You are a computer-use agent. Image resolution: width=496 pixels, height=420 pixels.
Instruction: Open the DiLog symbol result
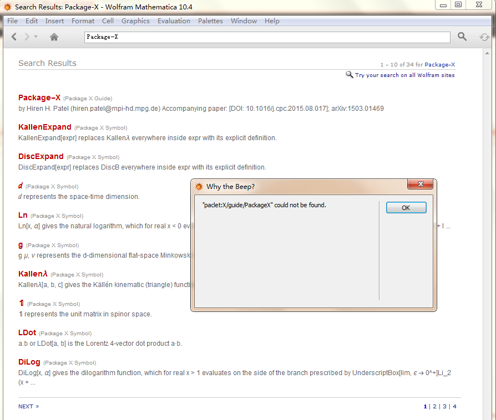pos(29,362)
